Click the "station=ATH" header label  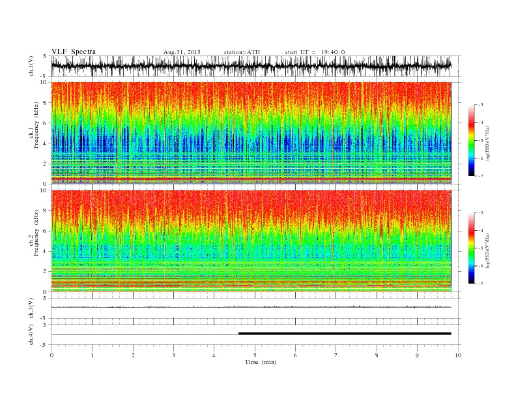(242, 52)
